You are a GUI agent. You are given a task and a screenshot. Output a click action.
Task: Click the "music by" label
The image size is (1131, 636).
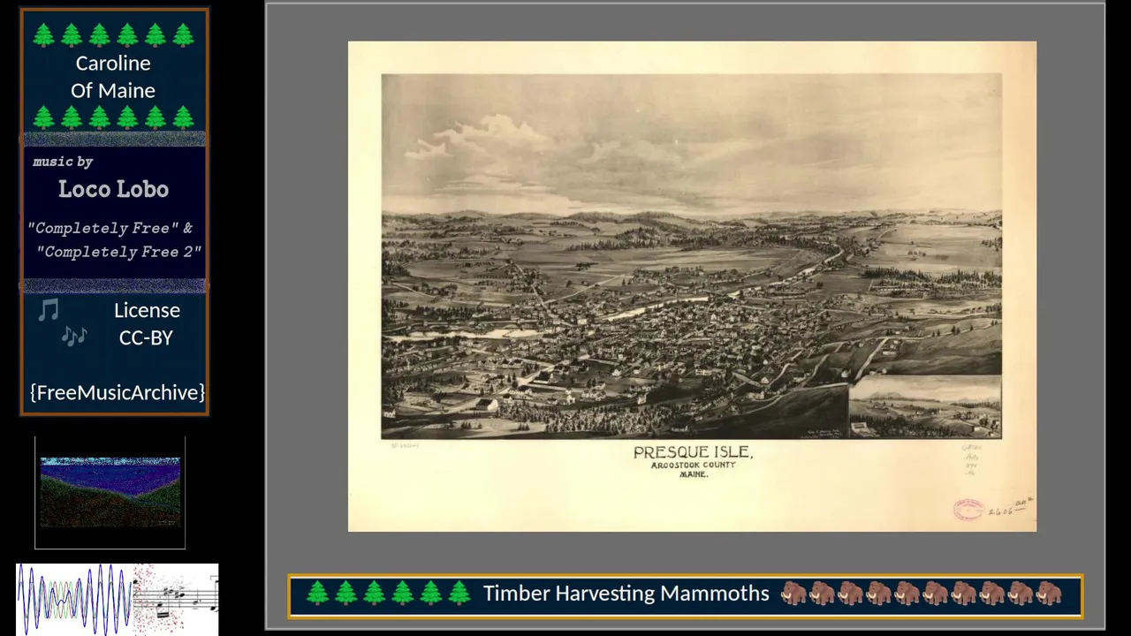[x=63, y=162]
